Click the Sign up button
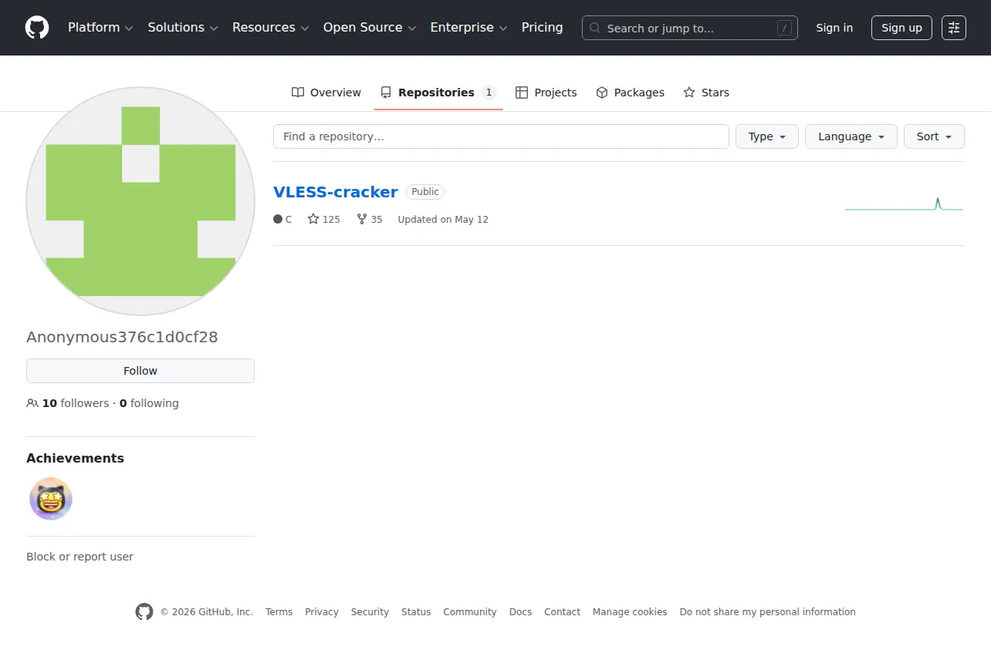Screen dimensions: 991x653 coord(901,28)
